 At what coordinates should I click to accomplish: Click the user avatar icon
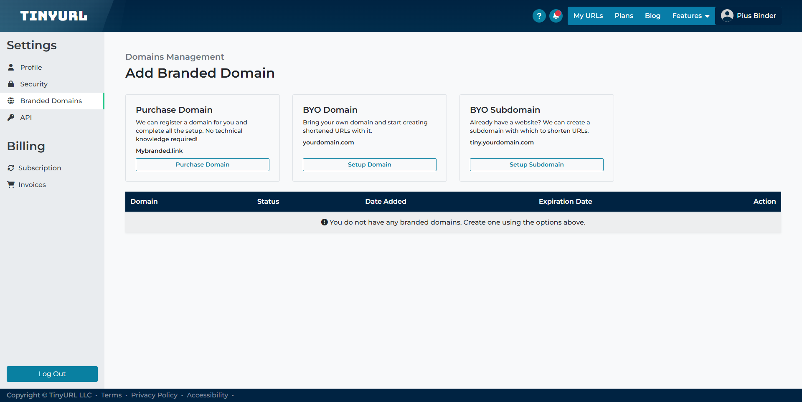[727, 15]
